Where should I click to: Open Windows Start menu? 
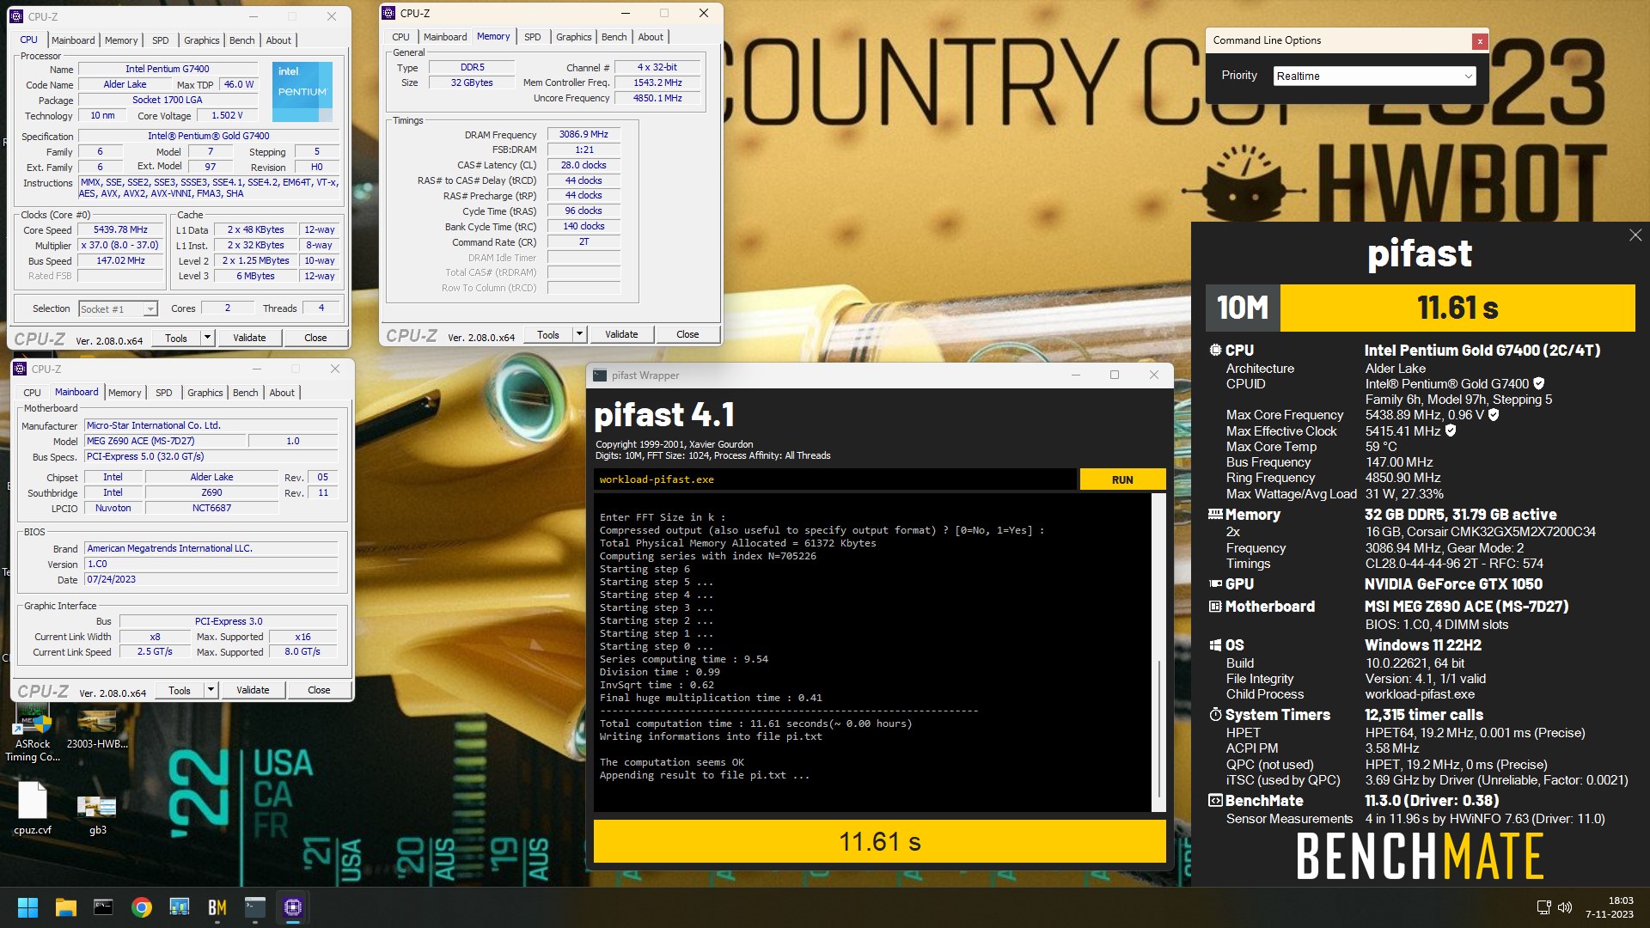pos(27,907)
